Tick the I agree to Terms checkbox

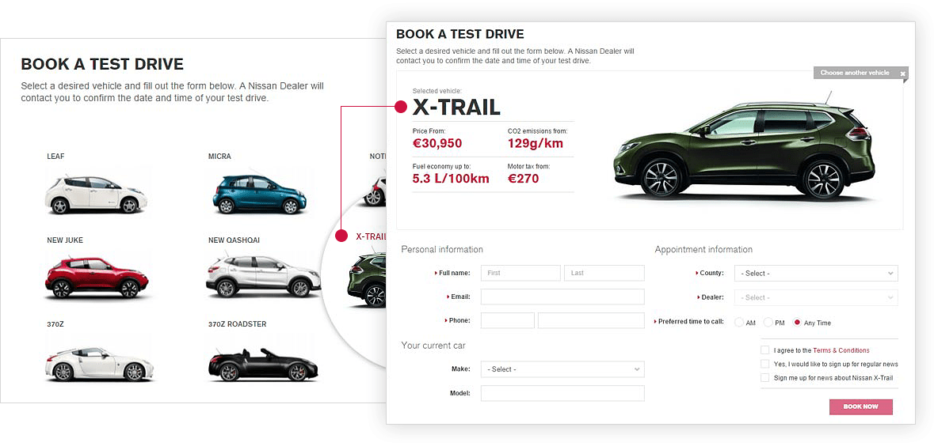pyautogui.click(x=764, y=350)
